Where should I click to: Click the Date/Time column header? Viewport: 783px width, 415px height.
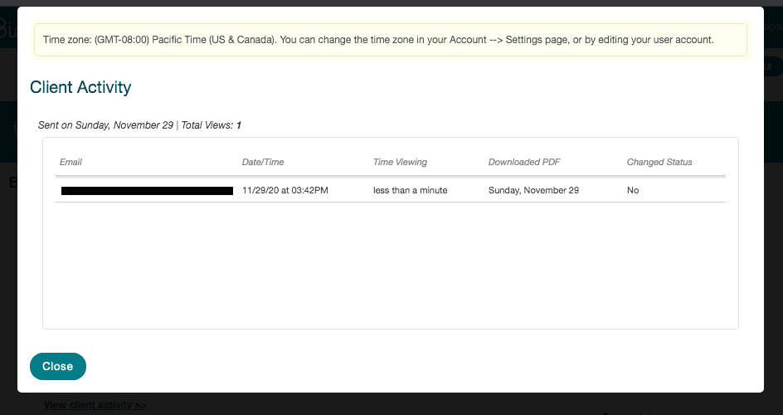pos(263,162)
